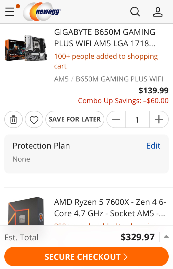
Task: Open the GIGABYTE B650M GAMING PLUS title
Action: [x=105, y=38]
